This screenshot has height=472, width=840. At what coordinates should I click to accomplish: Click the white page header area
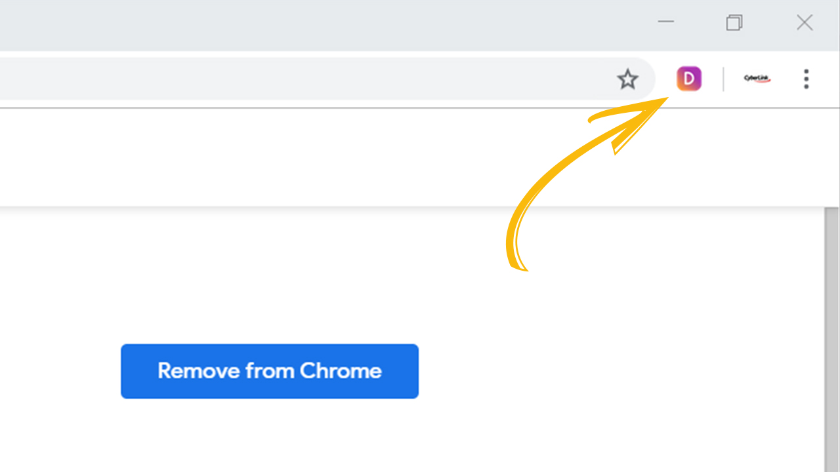[x=420, y=157]
